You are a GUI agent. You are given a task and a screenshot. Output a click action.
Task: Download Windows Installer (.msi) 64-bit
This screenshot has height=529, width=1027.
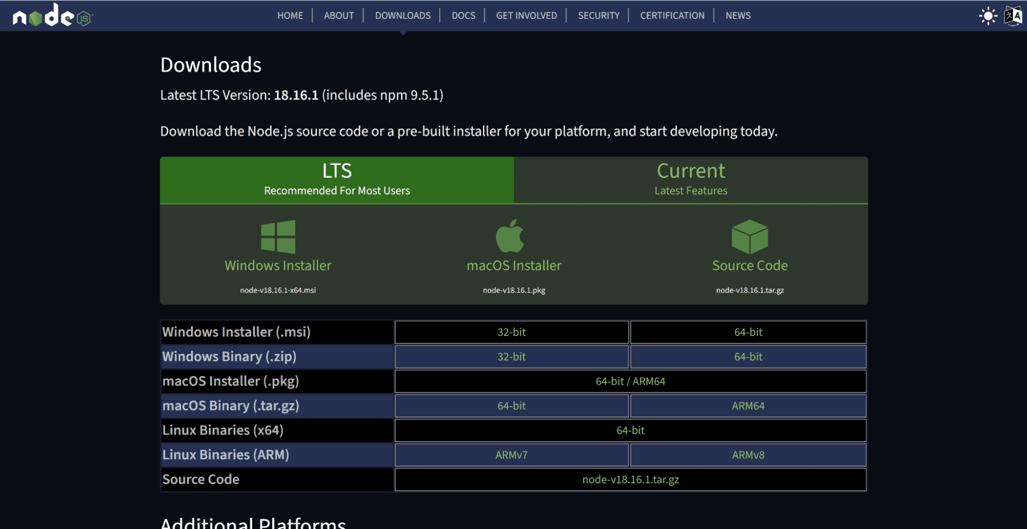pyautogui.click(x=748, y=332)
